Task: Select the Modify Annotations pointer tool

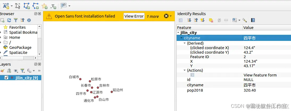Action: tap(18, 6)
